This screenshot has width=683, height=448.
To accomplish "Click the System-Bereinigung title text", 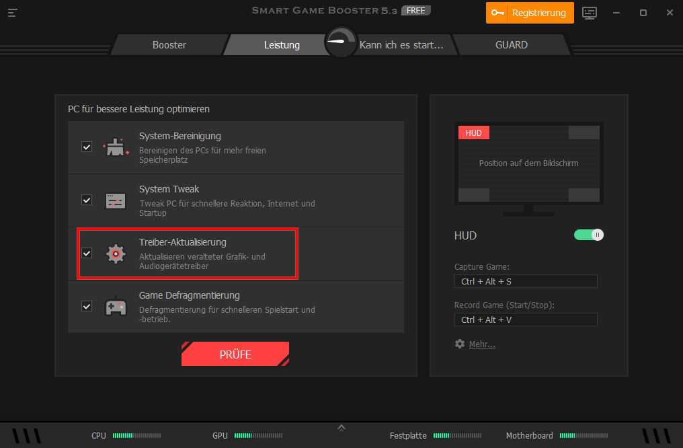I will (x=180, y=136).
